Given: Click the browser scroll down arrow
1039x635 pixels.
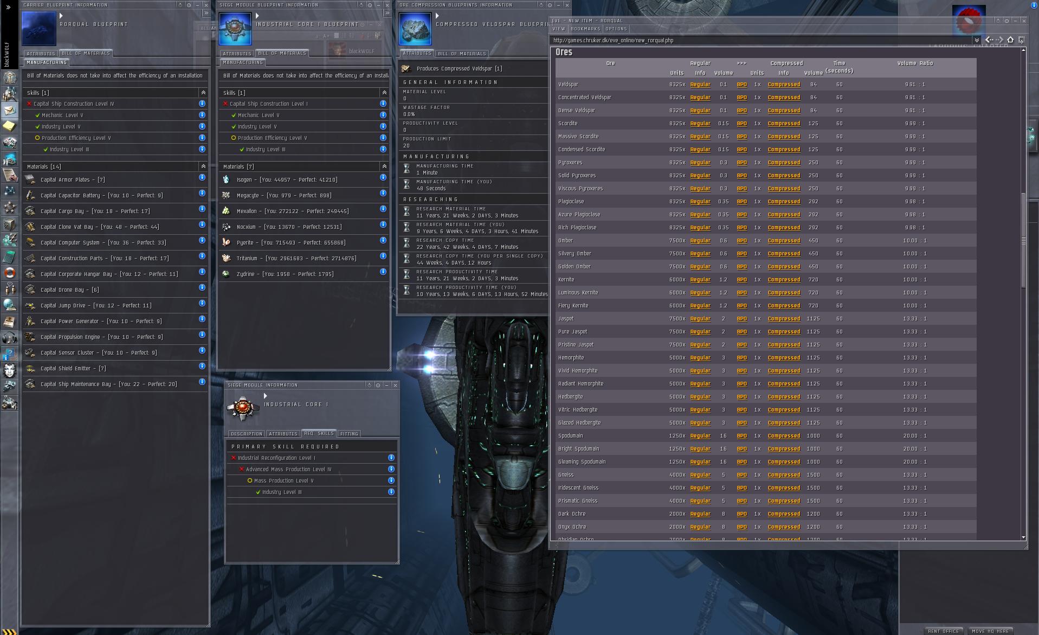Looking at the screenshot, I should [x=1023, y=537].
